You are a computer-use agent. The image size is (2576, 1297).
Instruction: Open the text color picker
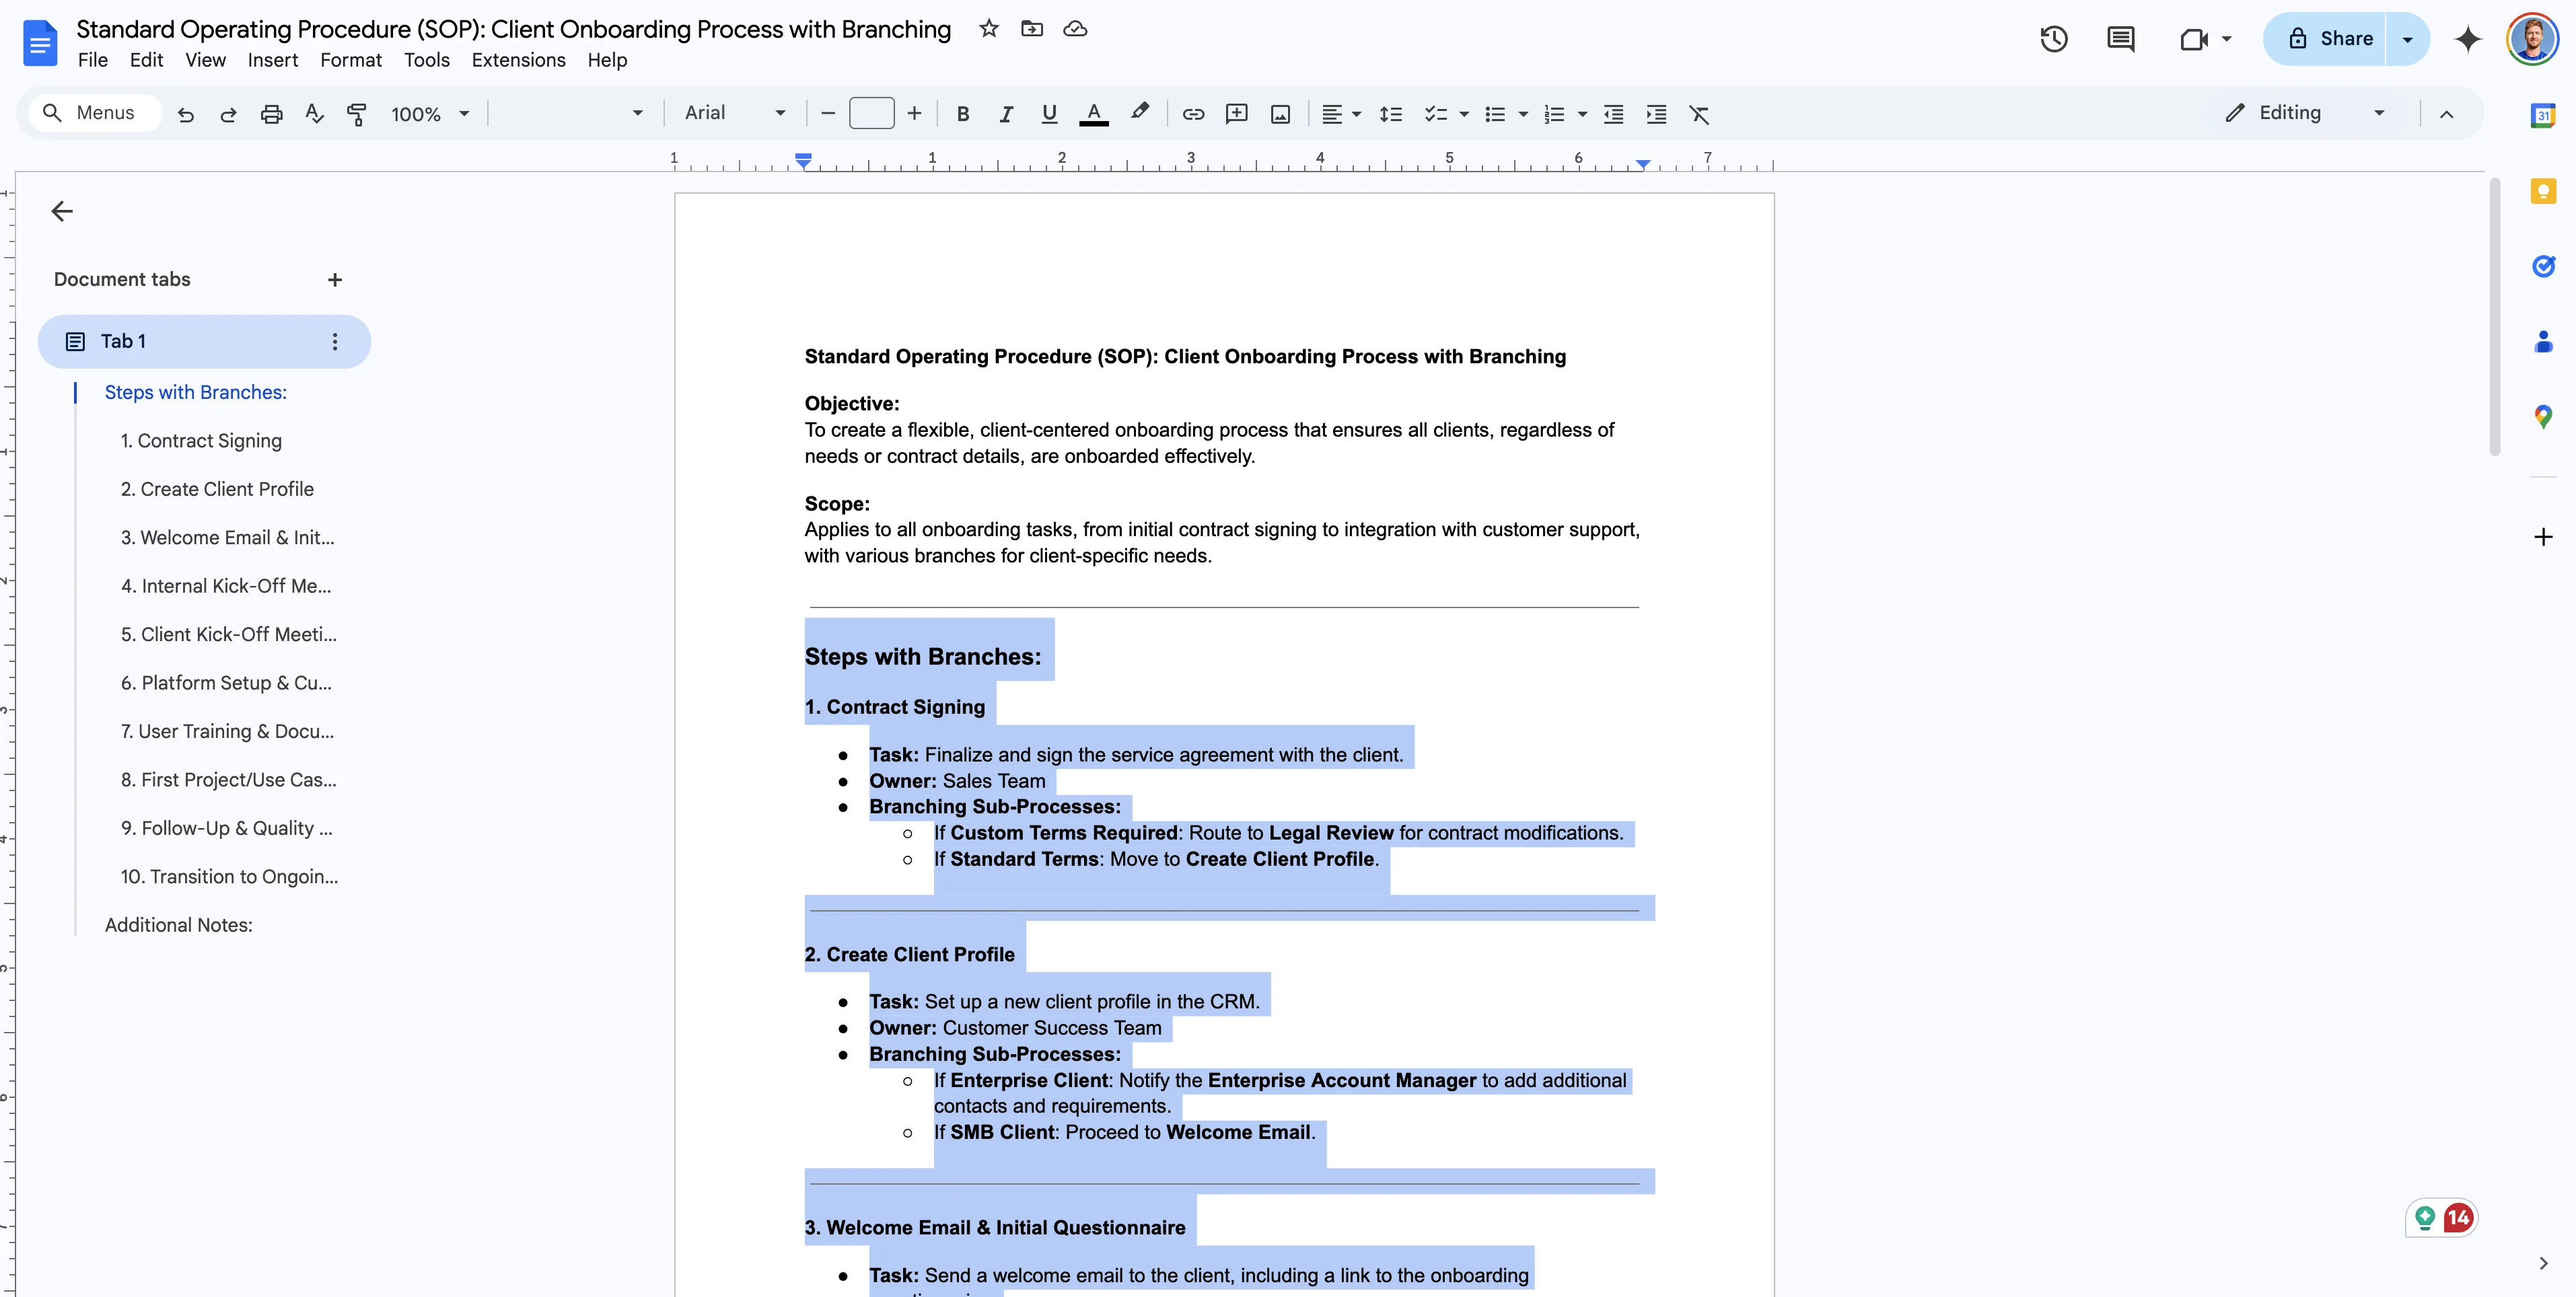tap(1094, 114)
